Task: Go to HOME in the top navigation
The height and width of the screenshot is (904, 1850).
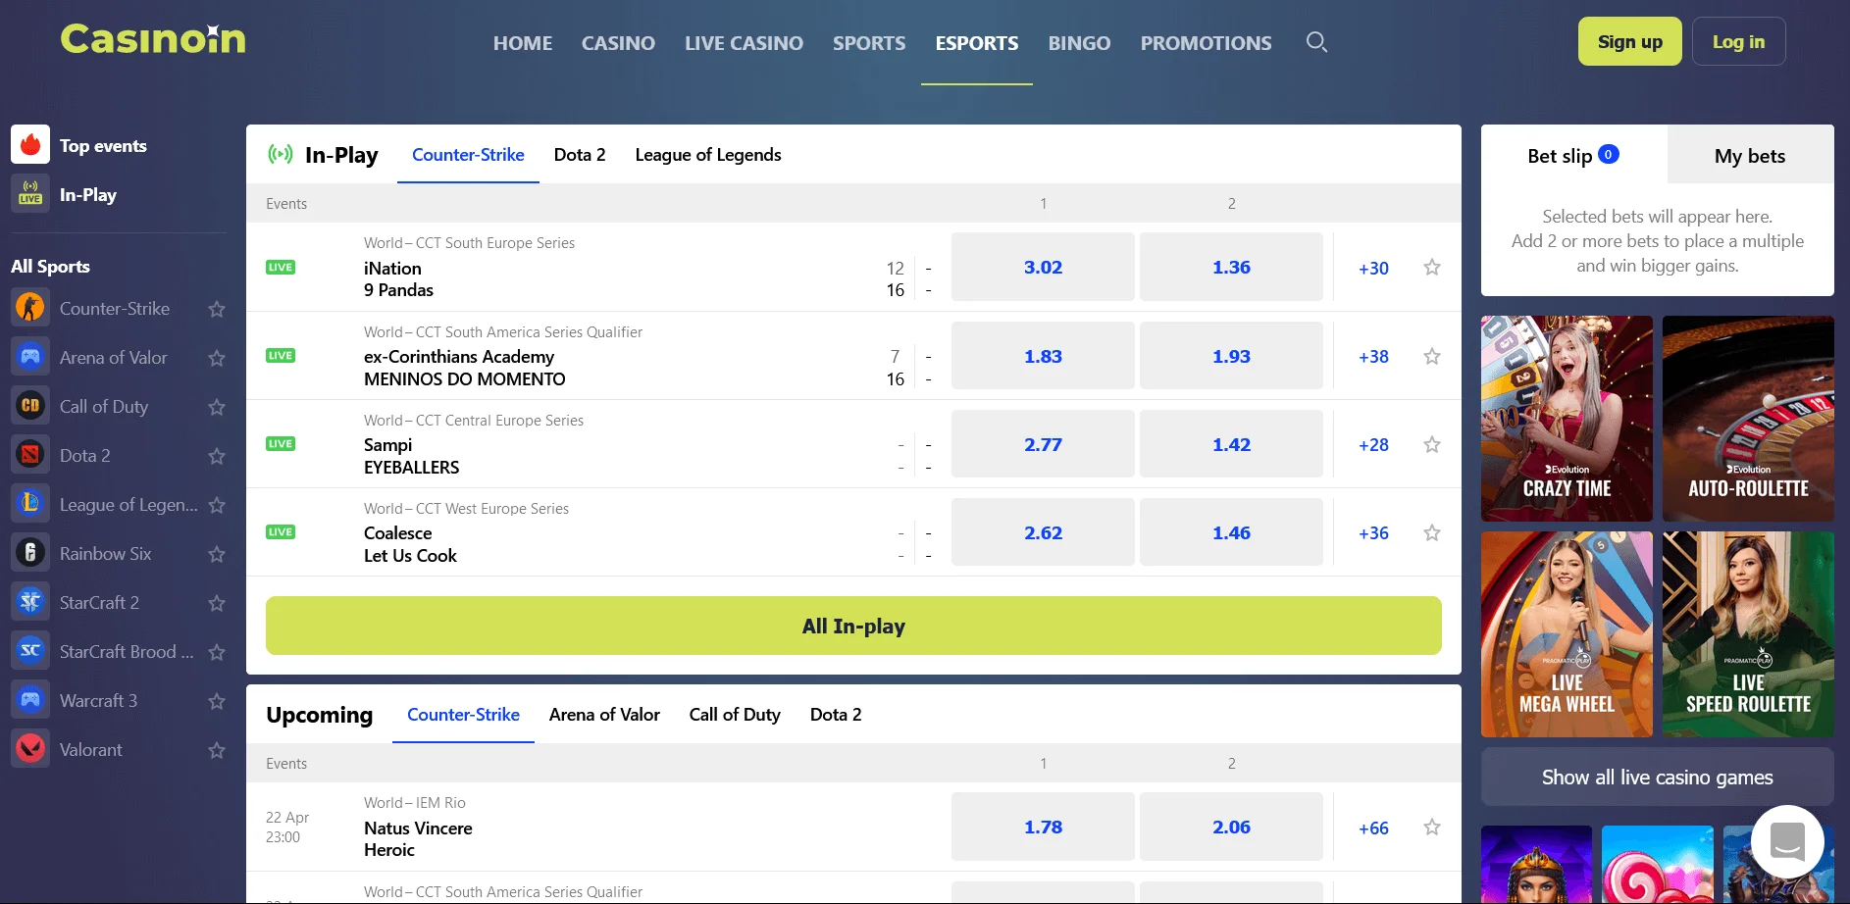Action: click(523, 43)
